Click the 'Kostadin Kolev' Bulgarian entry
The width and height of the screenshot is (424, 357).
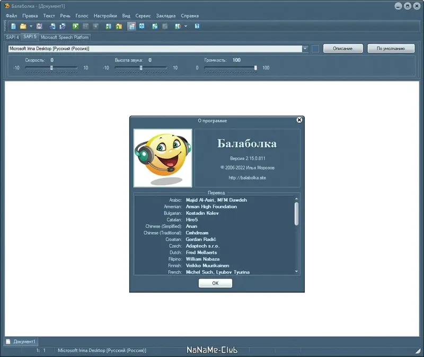(x=202, y=213)
